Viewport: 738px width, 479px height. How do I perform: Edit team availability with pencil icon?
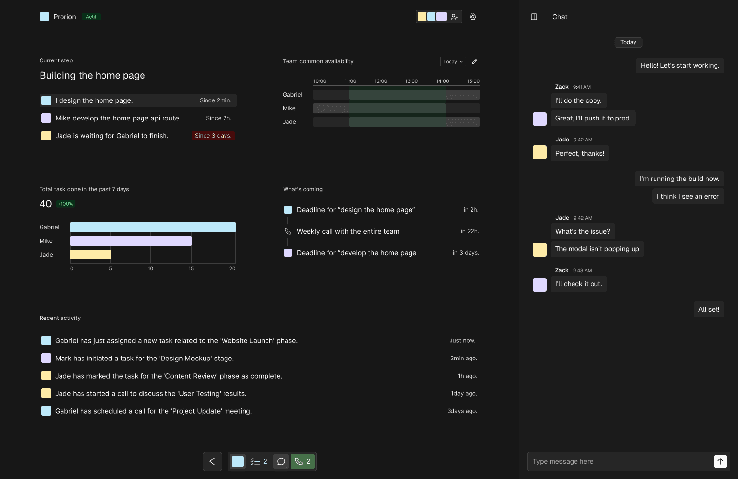coord(475,61)
